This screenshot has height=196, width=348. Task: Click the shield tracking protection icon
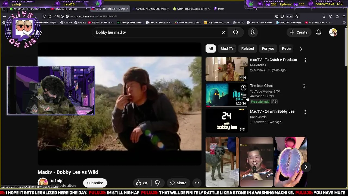point(45,16)
